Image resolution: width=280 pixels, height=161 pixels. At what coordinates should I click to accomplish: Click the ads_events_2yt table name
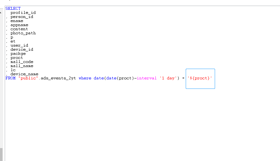(58, 78)
